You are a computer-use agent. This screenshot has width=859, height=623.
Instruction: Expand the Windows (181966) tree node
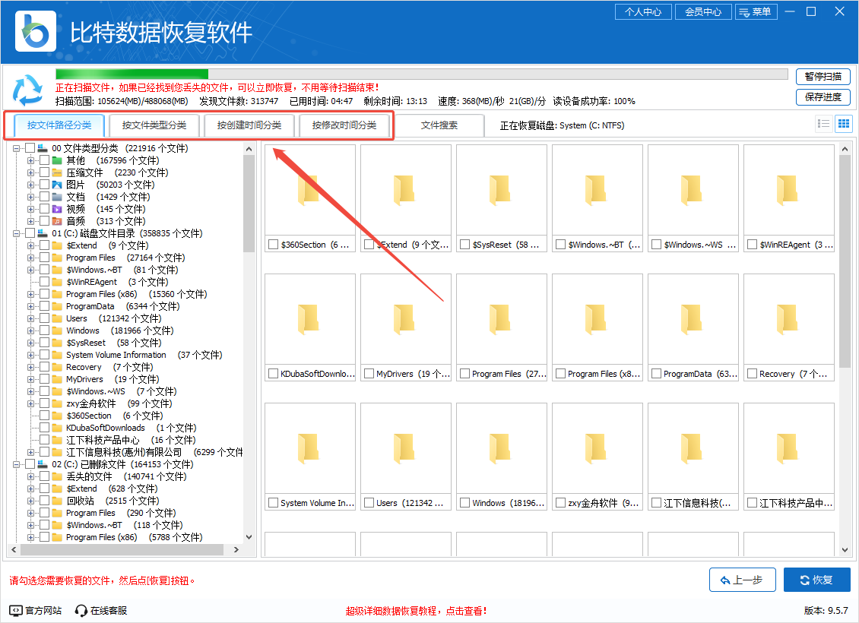(30, 330)
